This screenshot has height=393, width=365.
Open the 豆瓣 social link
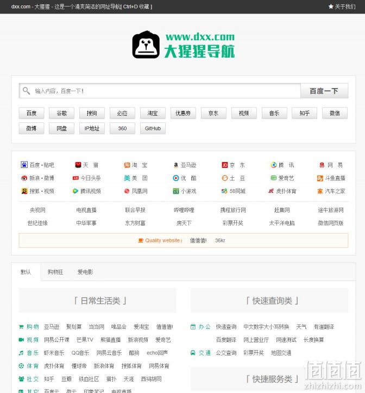66,379
